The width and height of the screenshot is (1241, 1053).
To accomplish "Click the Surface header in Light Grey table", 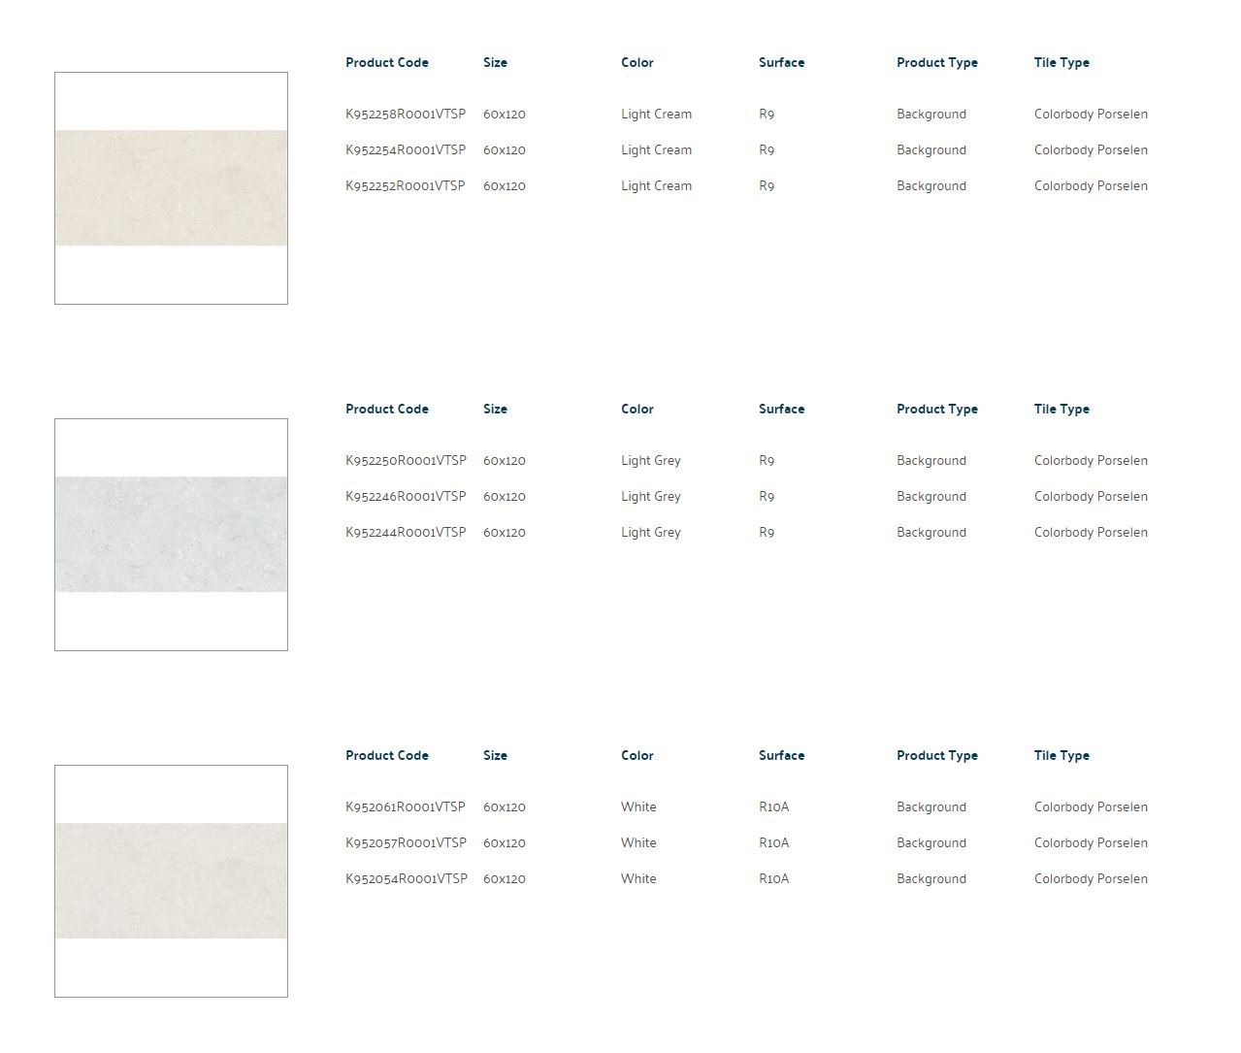I will point(781,410).
